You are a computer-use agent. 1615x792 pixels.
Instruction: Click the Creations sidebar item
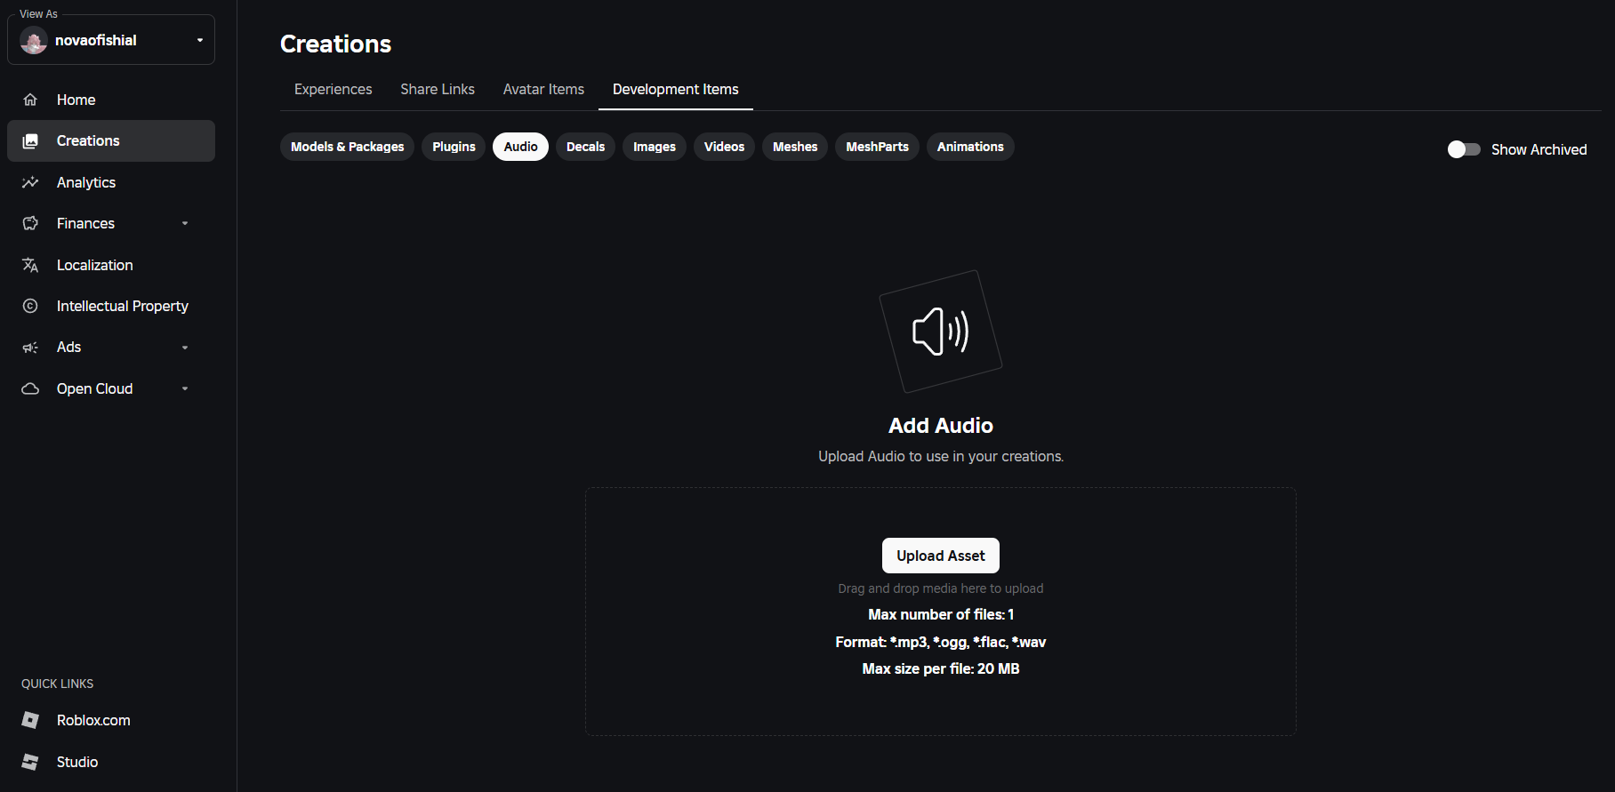(111, 140)
